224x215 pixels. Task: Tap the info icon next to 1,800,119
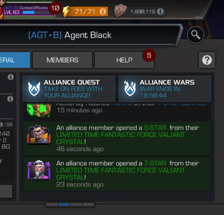(x=160, y=12)
